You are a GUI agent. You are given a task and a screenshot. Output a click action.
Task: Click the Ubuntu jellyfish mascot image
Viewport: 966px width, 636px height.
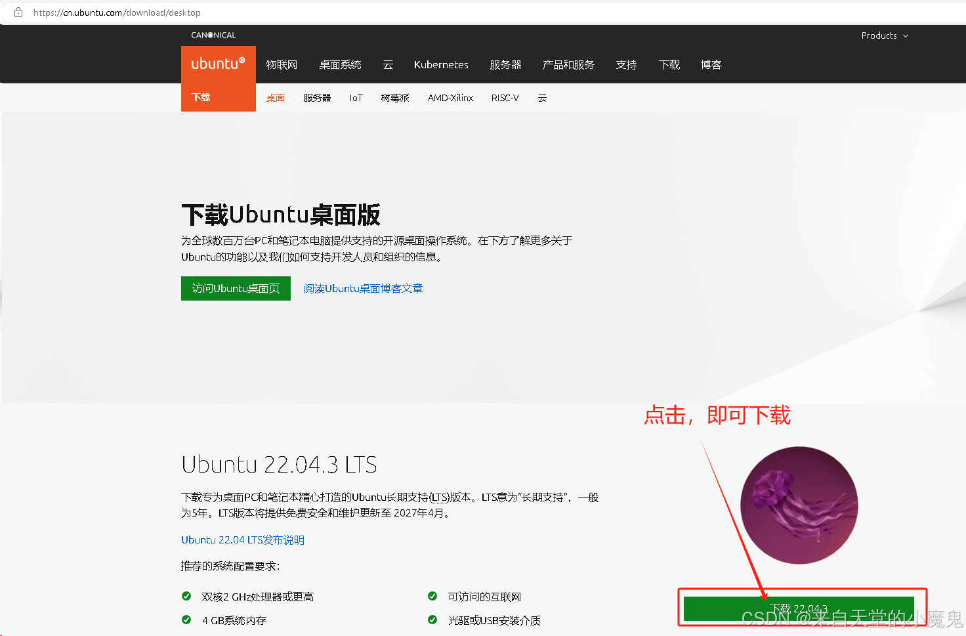[x=799, y=505]
